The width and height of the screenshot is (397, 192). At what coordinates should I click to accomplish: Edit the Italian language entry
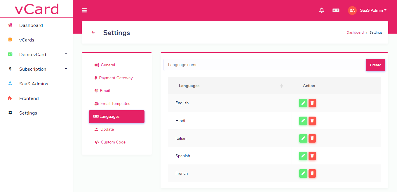[x=303, y=138]
